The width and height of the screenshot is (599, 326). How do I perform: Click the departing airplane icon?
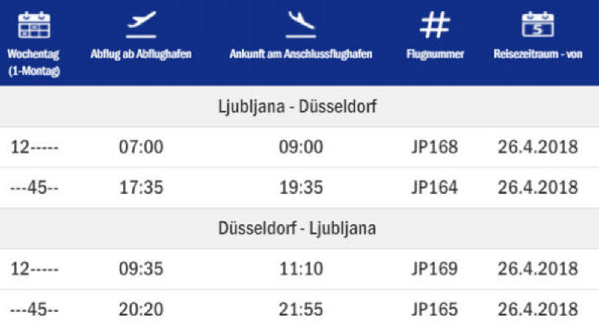[x=141, y=24]
